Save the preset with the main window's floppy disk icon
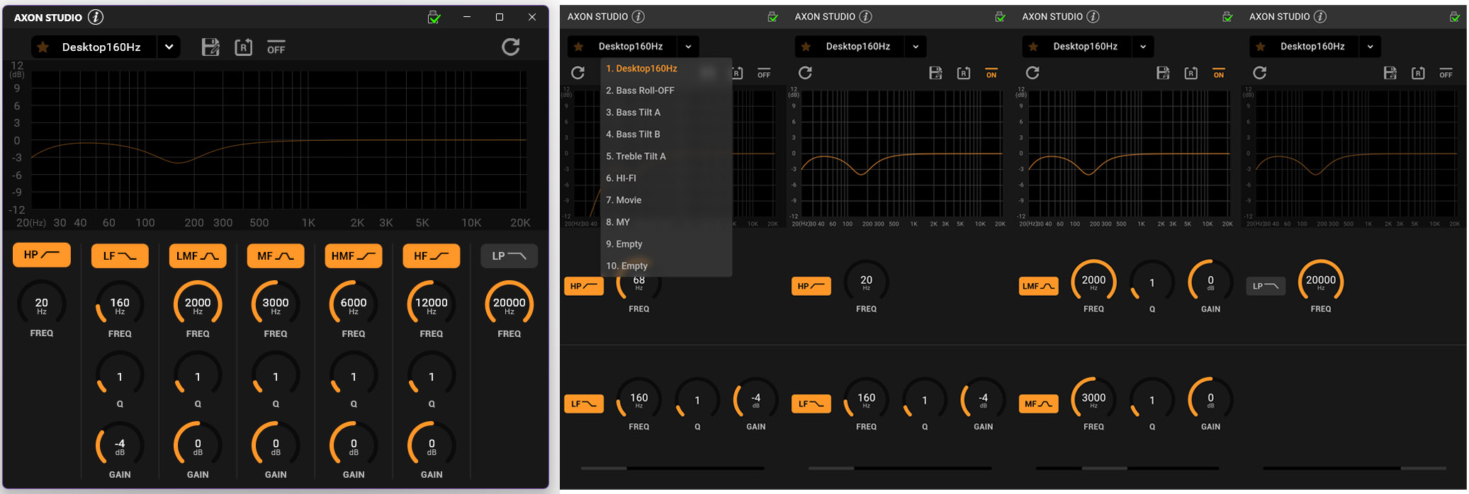The height and width of the screenshot is (494, 1469). [210, 47]
